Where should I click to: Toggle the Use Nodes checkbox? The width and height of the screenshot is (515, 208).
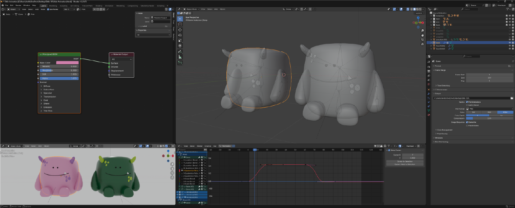point(47,9)
